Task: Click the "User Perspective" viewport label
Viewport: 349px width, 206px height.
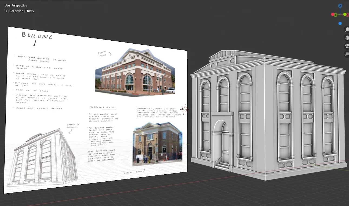Action: [x=16, y=5]
